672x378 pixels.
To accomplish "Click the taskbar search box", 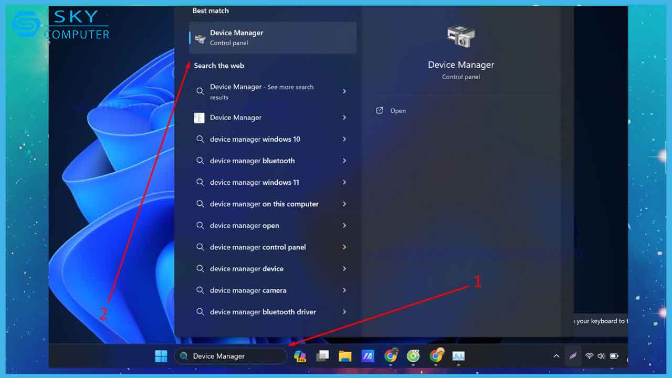I will click(x=231, y=356).
